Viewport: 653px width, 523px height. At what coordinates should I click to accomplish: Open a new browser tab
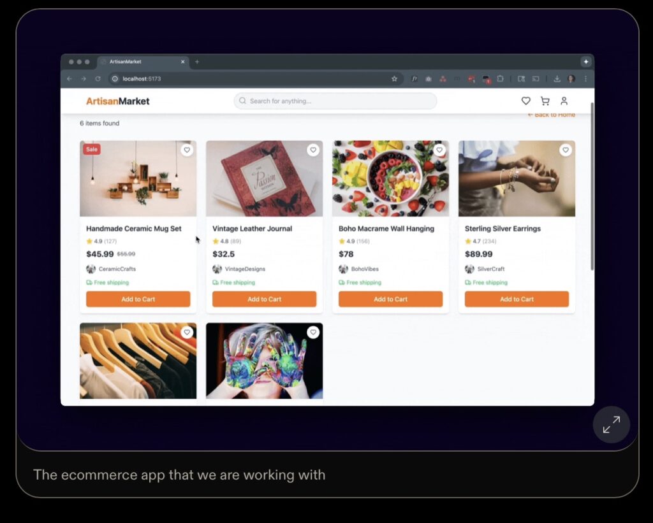[x=197, y=62]
